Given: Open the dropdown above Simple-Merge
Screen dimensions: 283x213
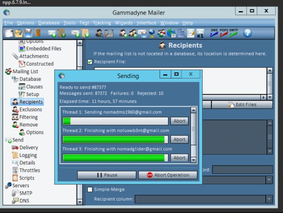Looking at the screenshot, I should tap(269, 180).
